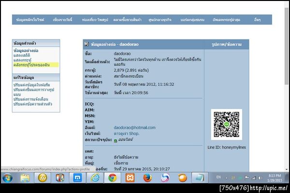This screenshot has height=193, width=290.
Task: Click the รูปภาพ/ข้อความ column header
Action: point(227,44)
